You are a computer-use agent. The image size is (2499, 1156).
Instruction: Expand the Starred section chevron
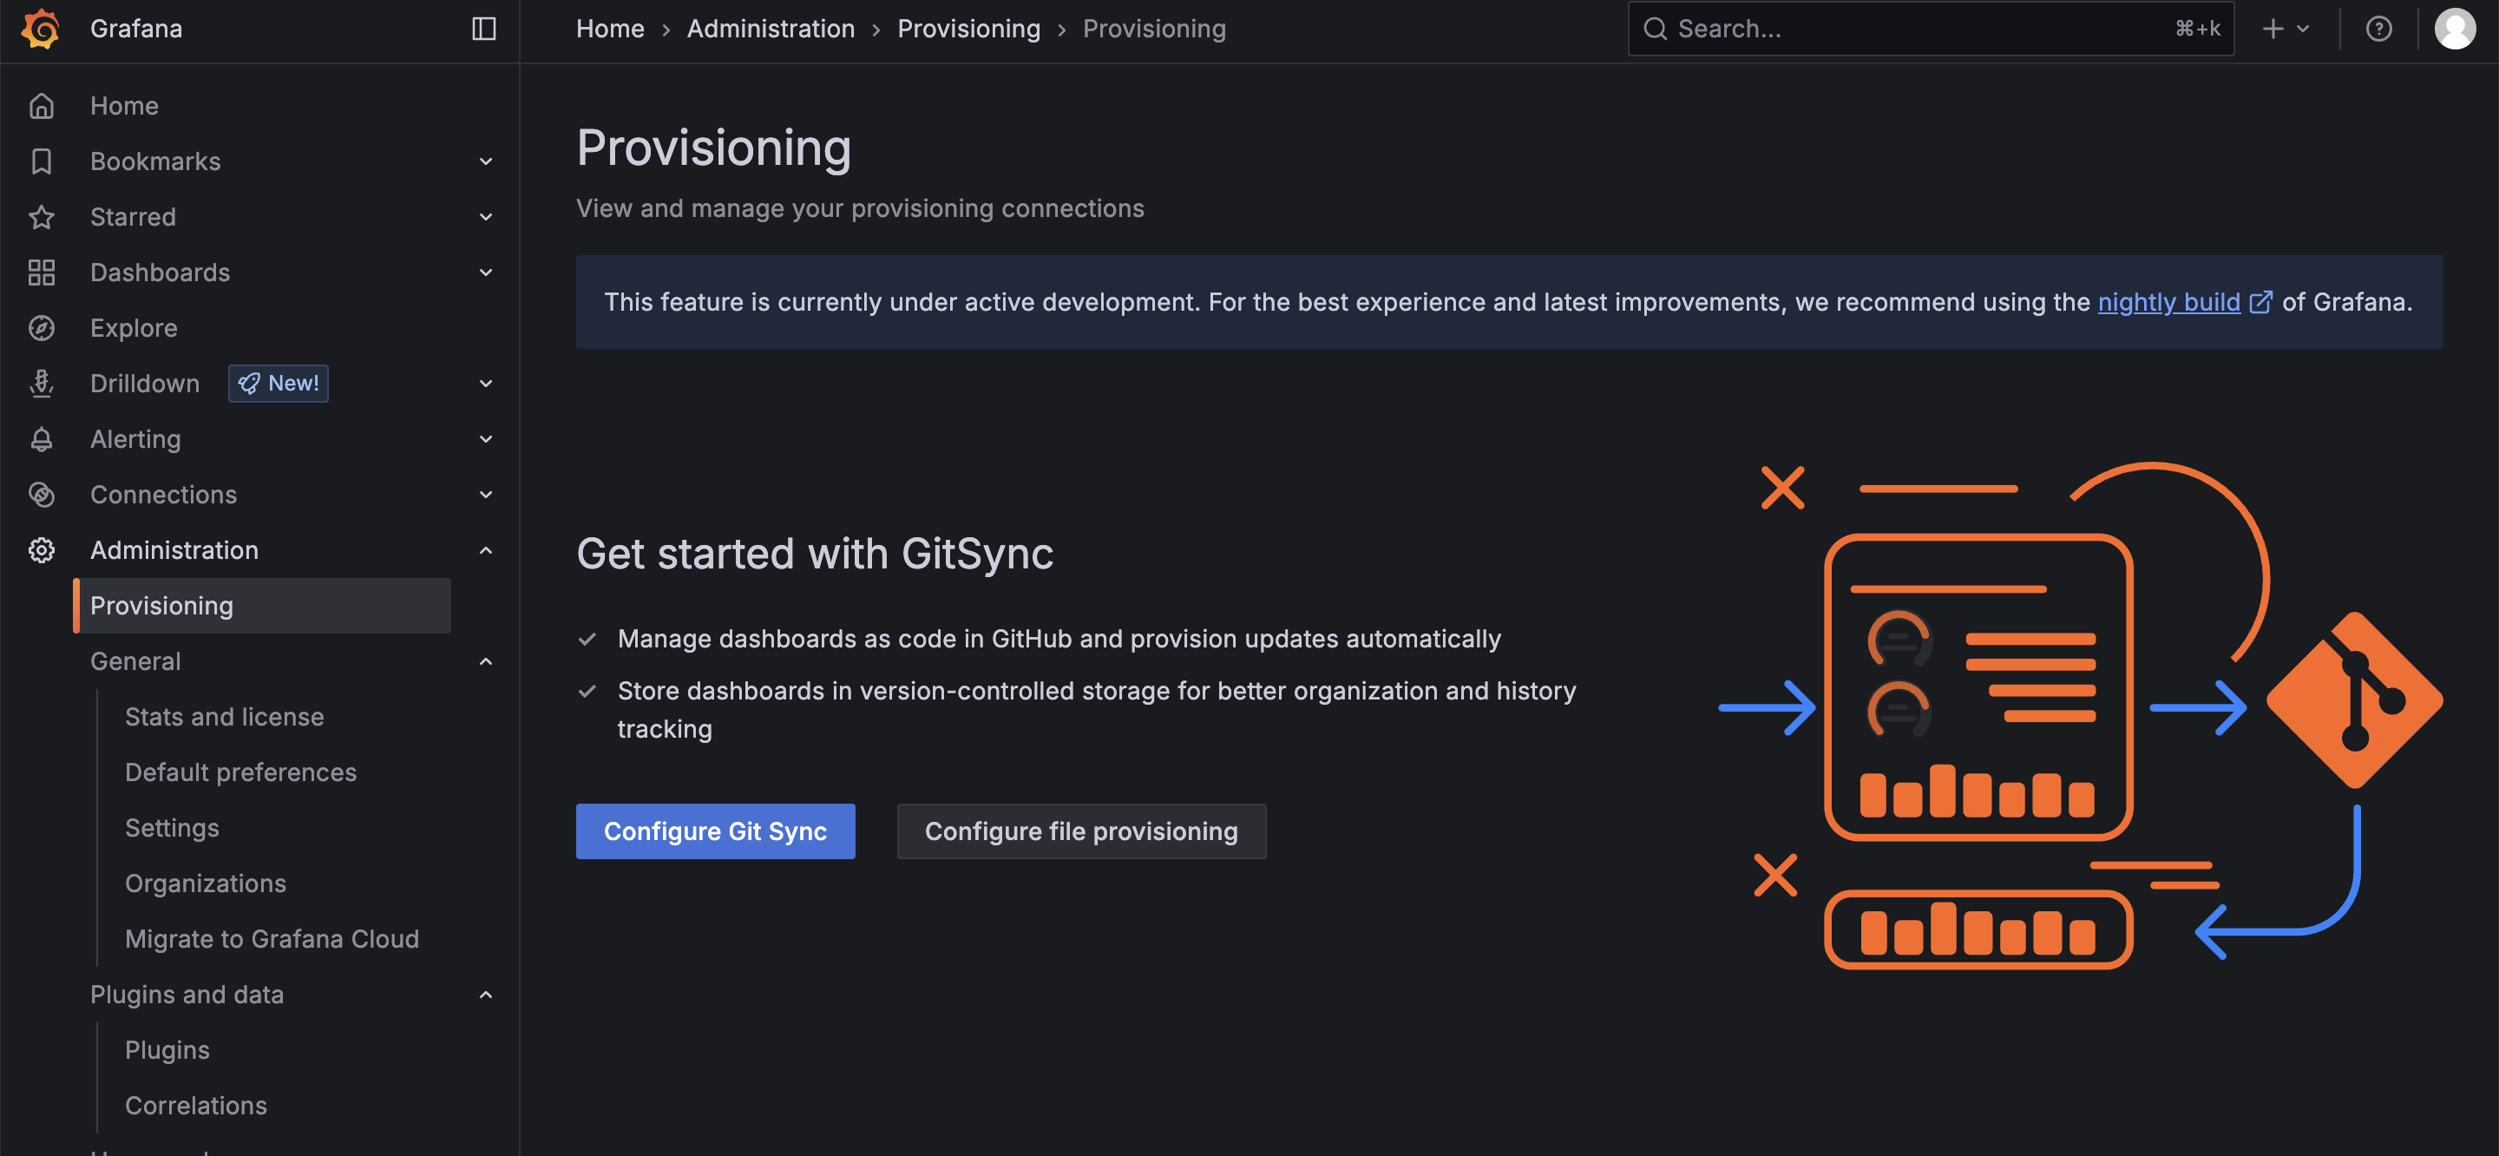coord(486,216)
